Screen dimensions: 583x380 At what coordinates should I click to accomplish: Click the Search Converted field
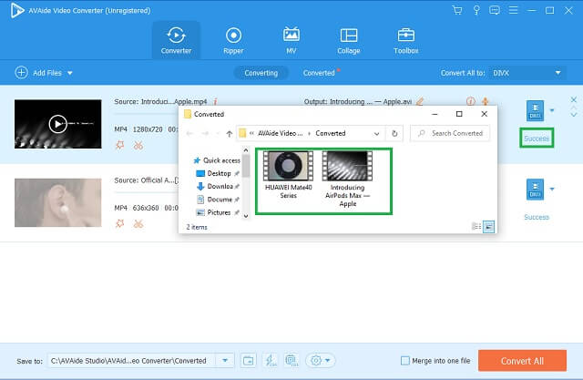pos(450,133)
